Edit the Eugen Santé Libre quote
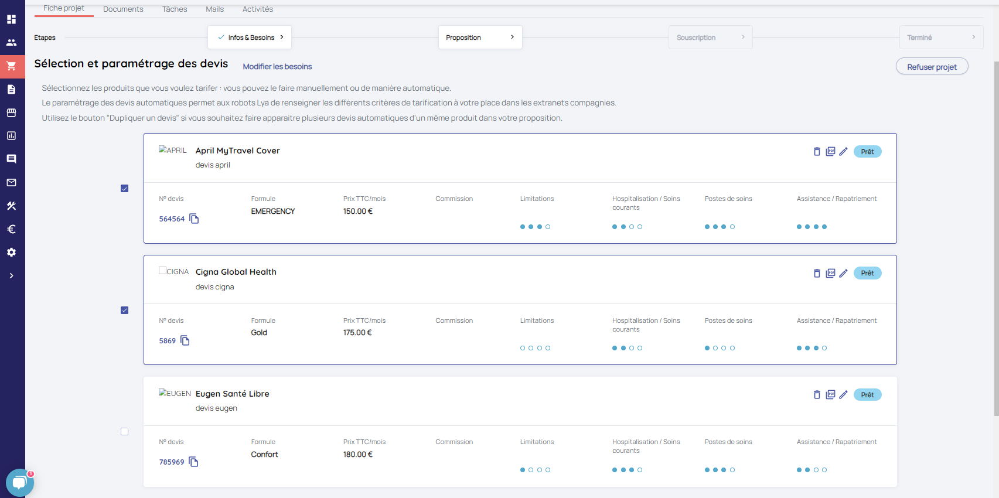Screen dimensions: 999x498 pyautogui.click(x=843, y=395)
